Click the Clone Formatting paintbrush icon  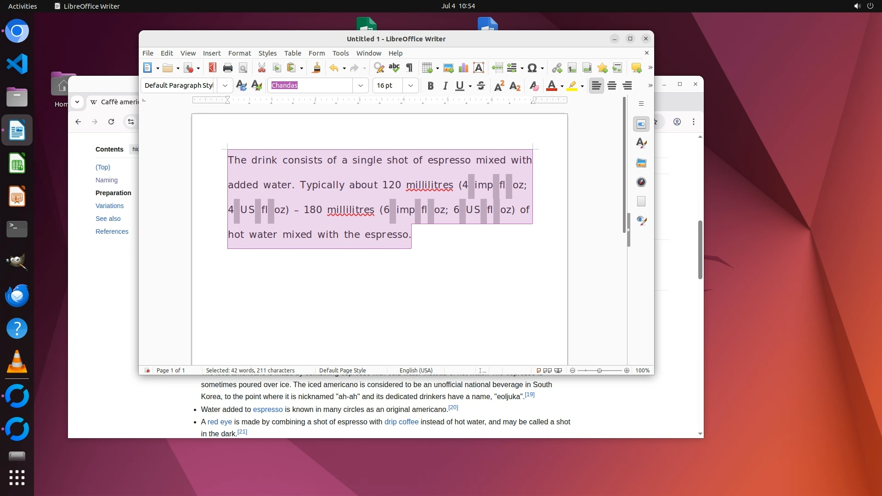[316, 68]
